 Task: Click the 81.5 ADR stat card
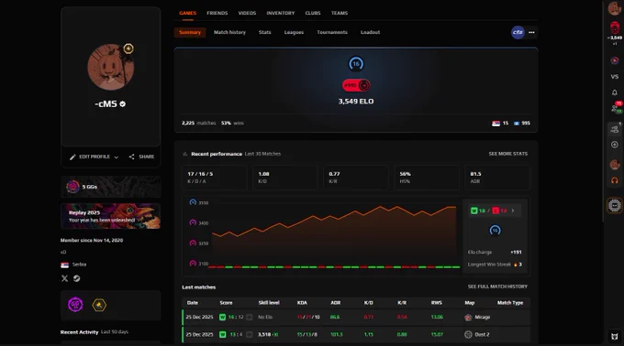(497, 178)
